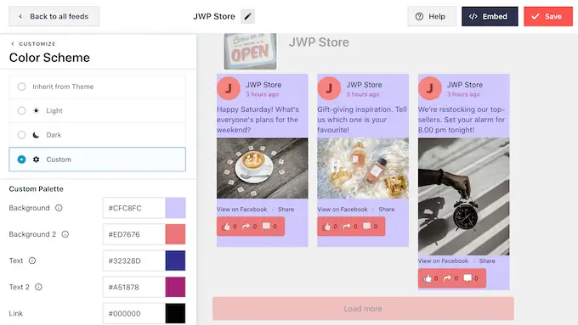Click the like icon on Gift-giving post
This screenshot has width=578, height=325.
coord(326,227)
